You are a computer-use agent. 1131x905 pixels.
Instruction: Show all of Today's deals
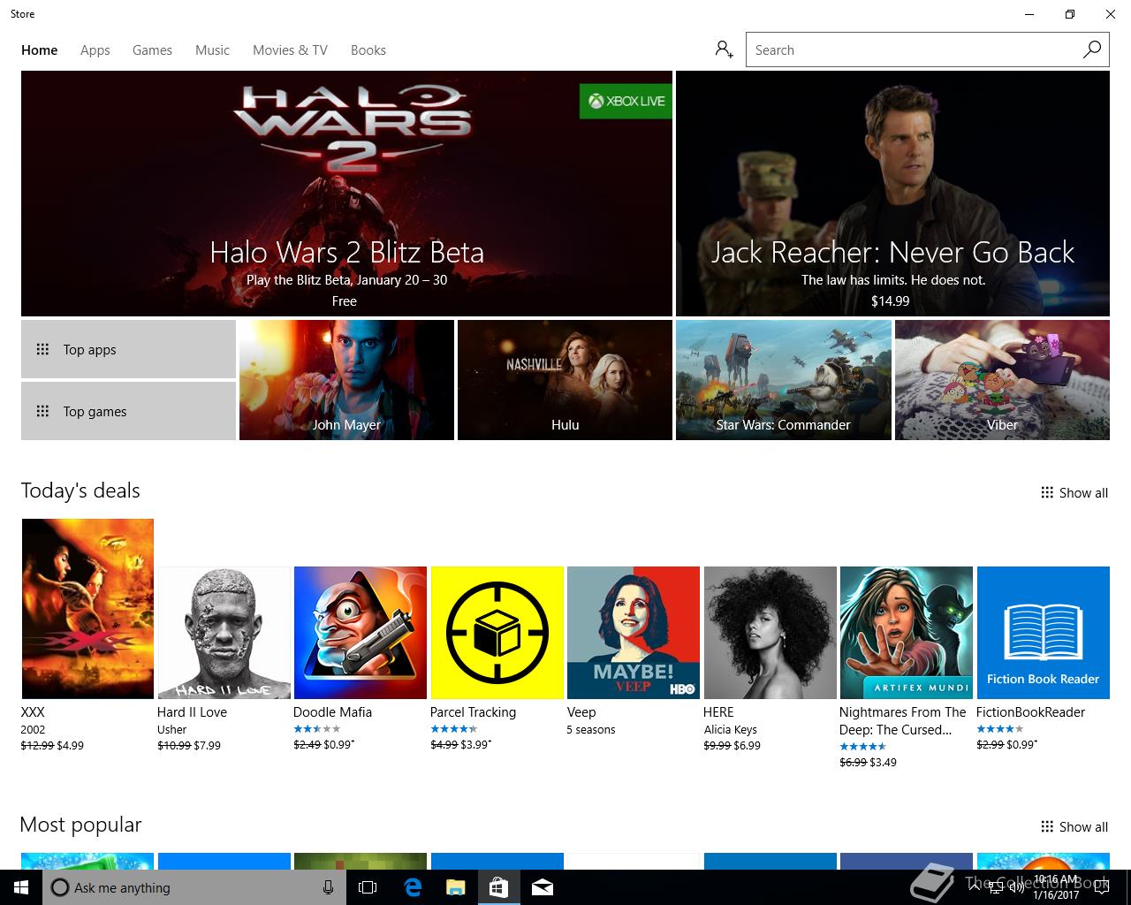tap(1074, 493)
